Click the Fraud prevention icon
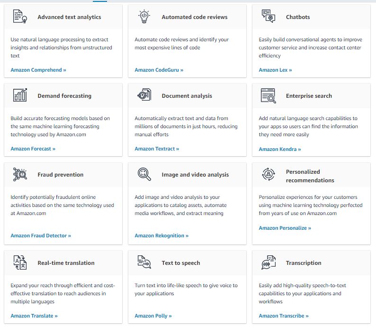Screen dimensions: 376x328 pos(20,174)
